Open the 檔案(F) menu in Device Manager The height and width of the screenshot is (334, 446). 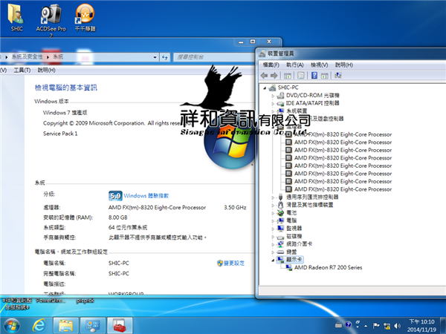coord(271,65)
